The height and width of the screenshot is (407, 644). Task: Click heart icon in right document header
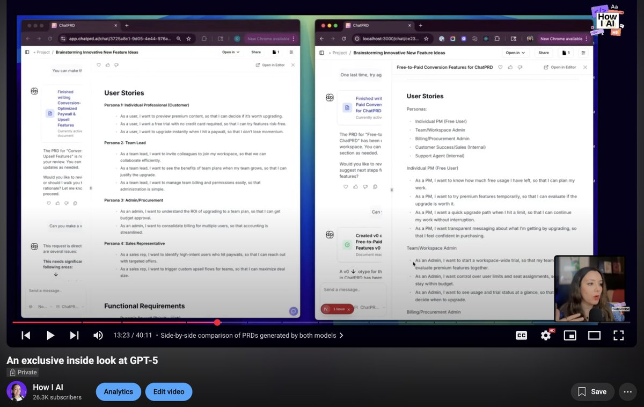[x=500, y=67]
